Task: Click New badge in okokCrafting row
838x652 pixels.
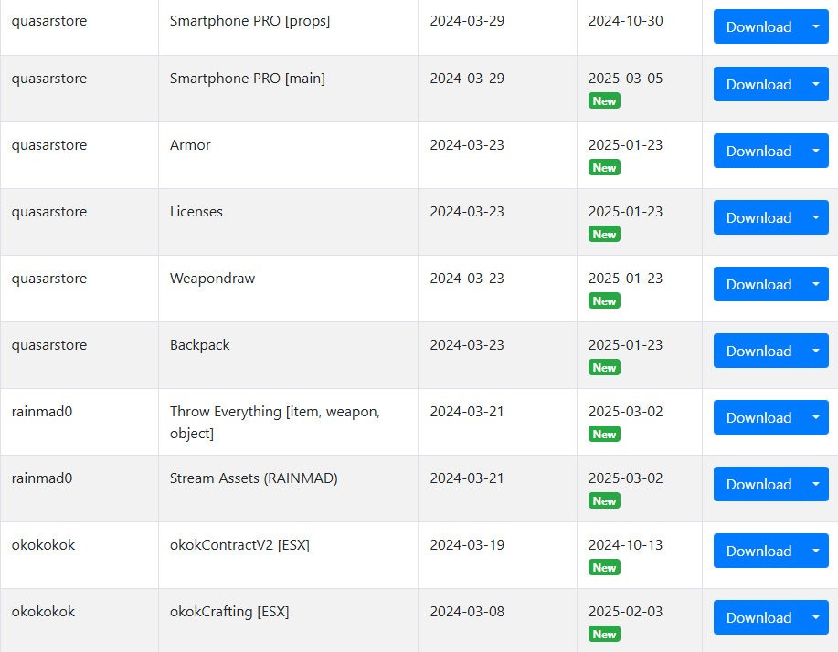Action: point(604,635)
